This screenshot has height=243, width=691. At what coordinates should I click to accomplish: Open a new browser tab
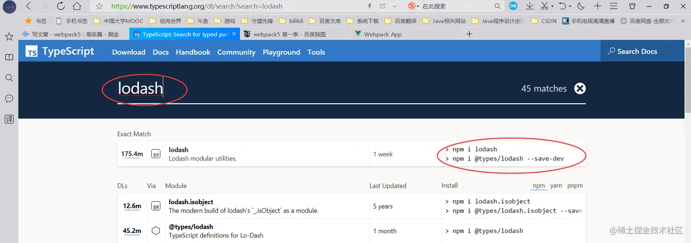coord(469,34)
